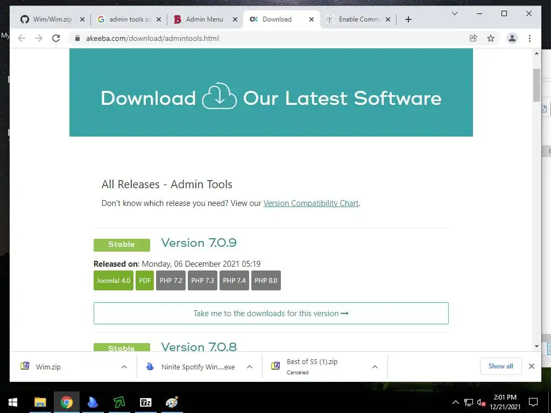This screenshot has height=413, width=551.
Task: Click the page scrollbar down arrow
Action: click(x=536, y=346)
